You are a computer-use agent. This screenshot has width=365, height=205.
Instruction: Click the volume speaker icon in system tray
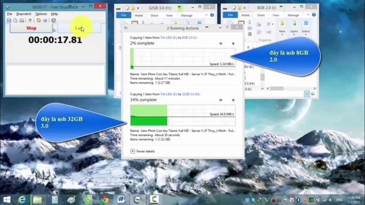330,200
